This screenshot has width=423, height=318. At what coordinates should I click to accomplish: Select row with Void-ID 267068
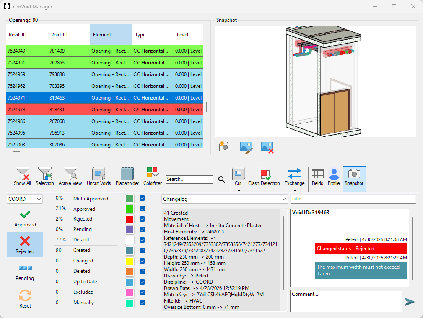[x=104, y=121]
